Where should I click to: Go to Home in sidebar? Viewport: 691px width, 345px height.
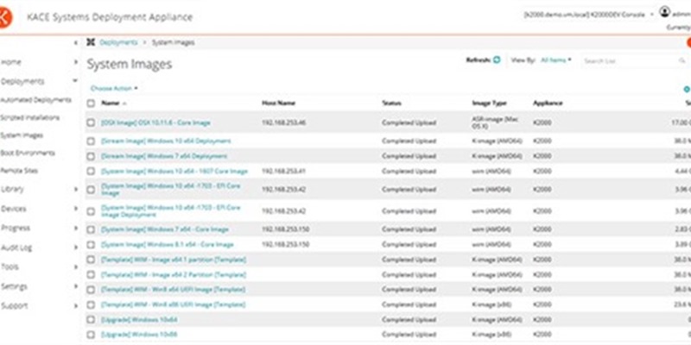tap(11, 62)
